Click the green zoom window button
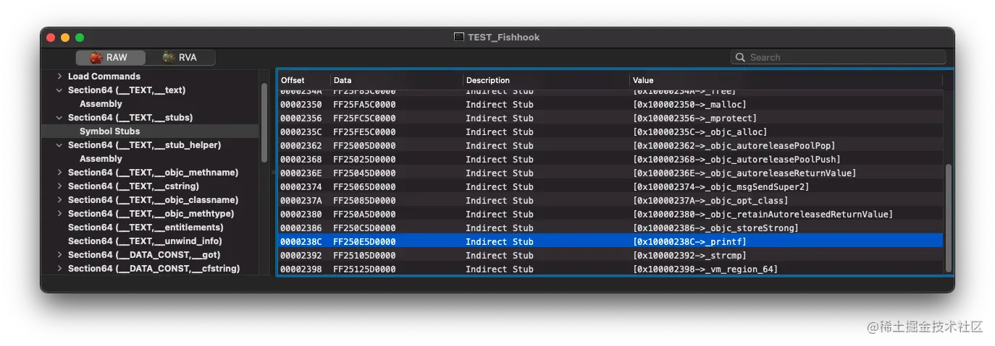The image size is (995, 346). [x=80, y=38]
